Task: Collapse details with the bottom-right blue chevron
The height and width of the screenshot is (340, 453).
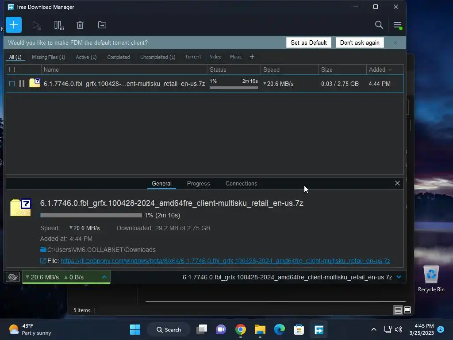Action: pos(399,277)
